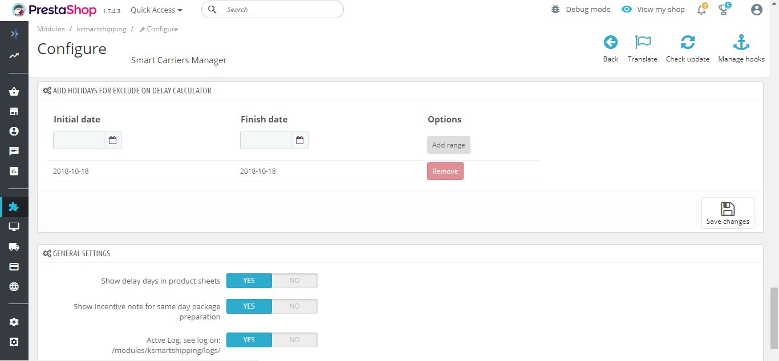
Task: Expand the sidebar navigation menu
Action: point(14,34)
